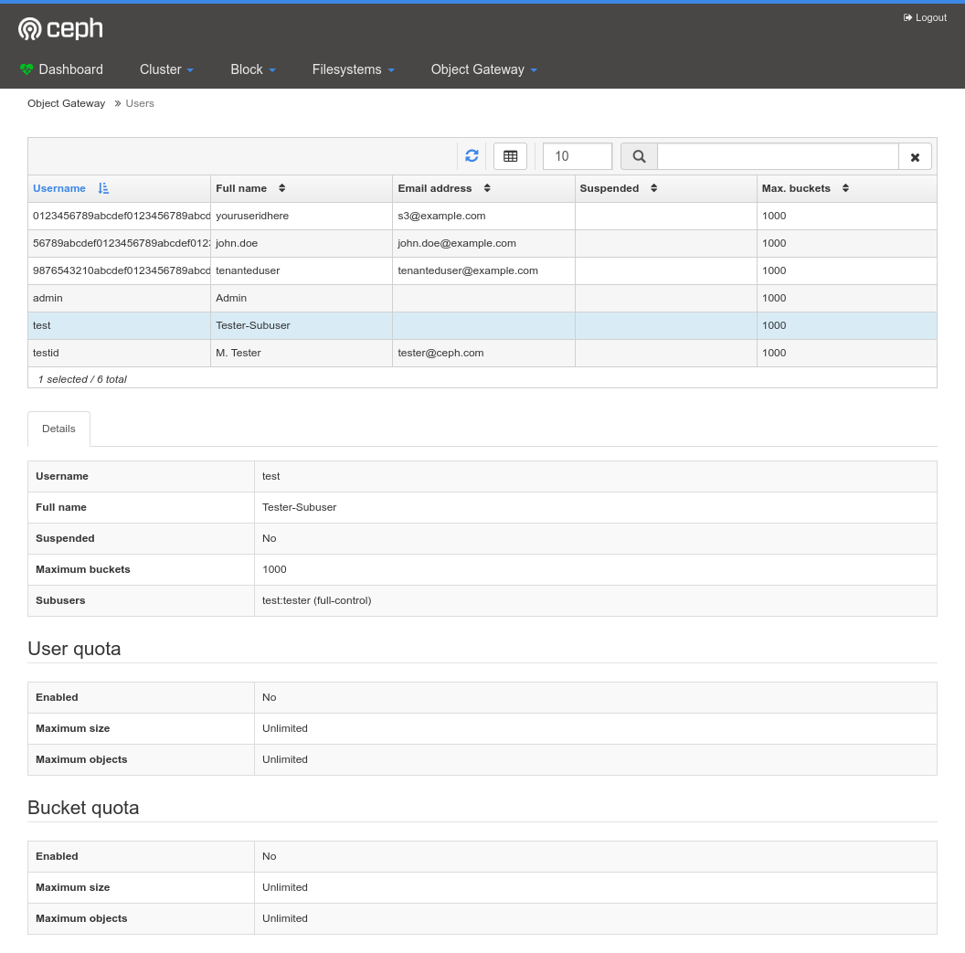Toggle sorting on the Max. buckets column
The width and height of the screenshot is (965, 953).
843,187
